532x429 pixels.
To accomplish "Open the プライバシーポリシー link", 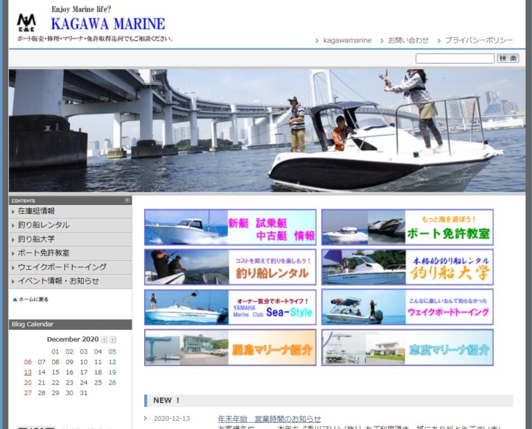I will (479, 40).
